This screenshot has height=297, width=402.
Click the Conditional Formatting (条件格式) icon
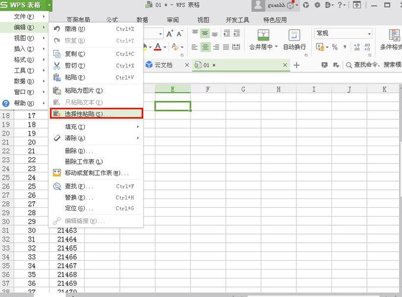pyautogui.click(x=394, y=35)
